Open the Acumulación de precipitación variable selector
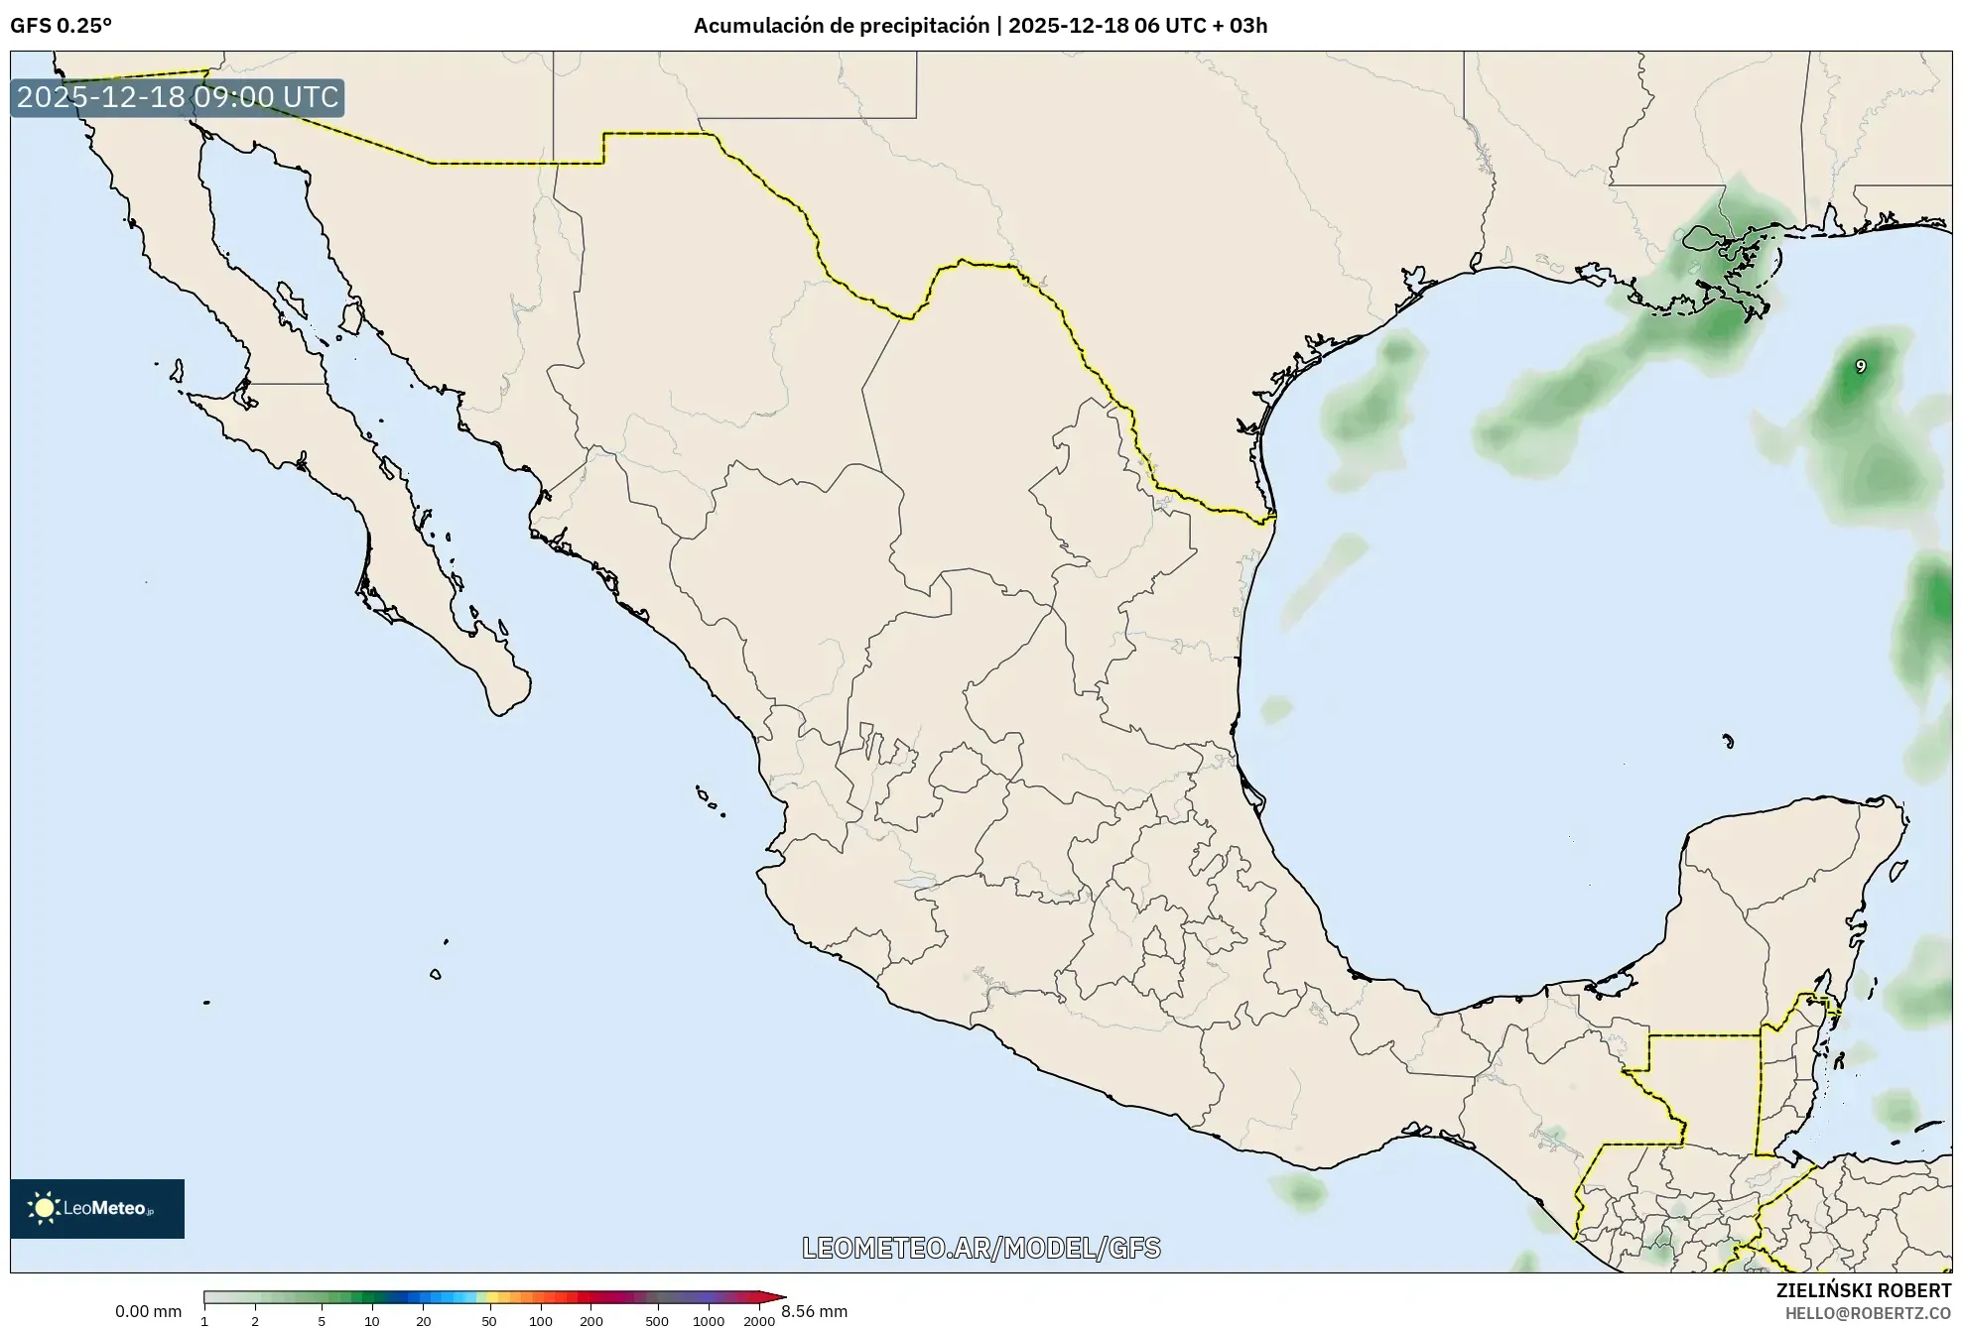Image resolution: width=1962 pixels, height=1328 pixels. coord(844,26)
